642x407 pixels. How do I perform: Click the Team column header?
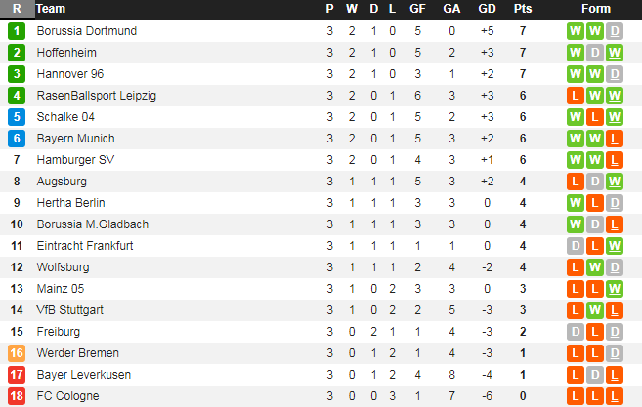pyautogui.click(x=51, y=9)
